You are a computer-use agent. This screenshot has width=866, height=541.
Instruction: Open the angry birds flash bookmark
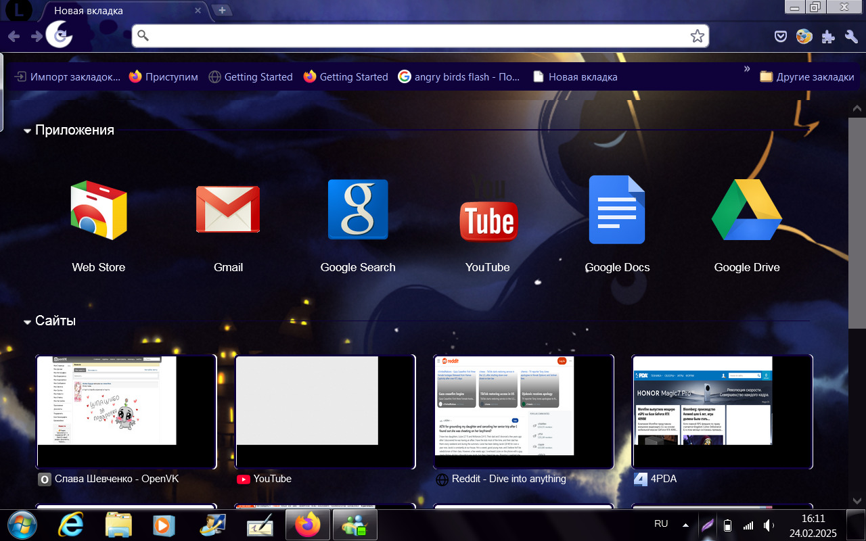tap(459, 77)
